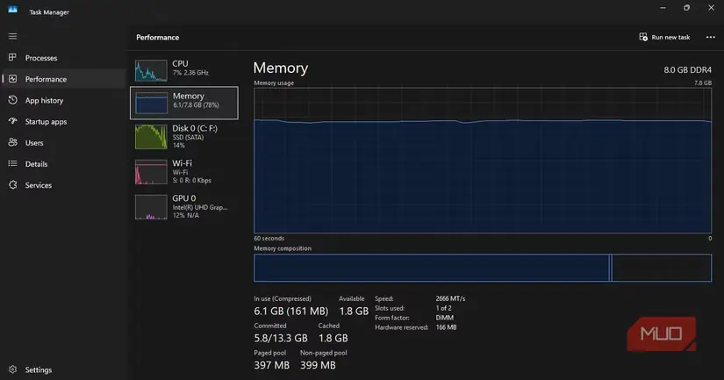The width and height of the screenshot is (724, 380).
Task: Click the Run new task icon
Action: [x=643, y=37]
